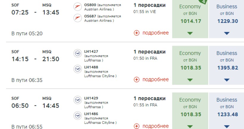Expand Business fare priced 1229.30

[227, 33]
